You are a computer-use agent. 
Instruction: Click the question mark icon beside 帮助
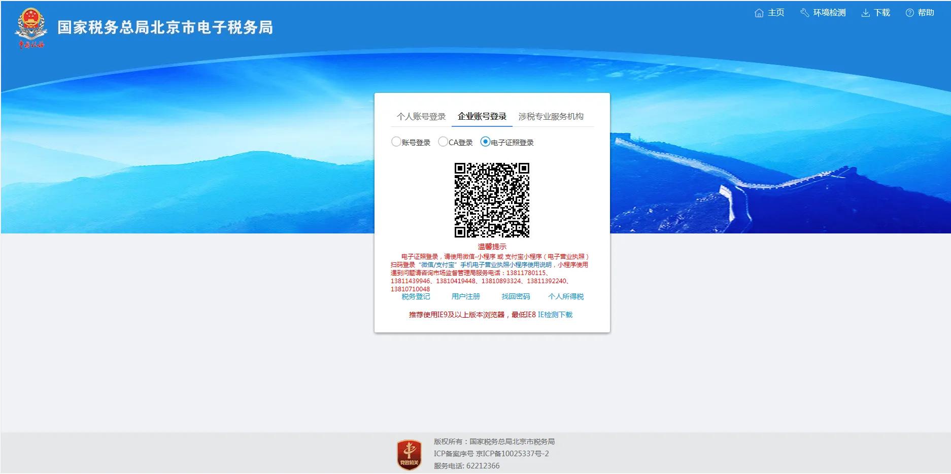click(x=908, y=12)
